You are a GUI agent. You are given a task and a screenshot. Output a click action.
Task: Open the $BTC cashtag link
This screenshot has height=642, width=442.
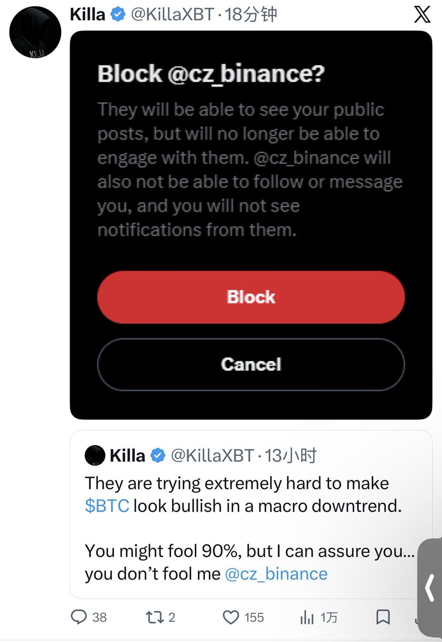[107, 506]
